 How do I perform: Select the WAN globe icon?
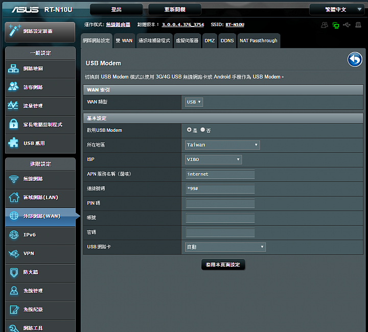tap(14, 216)
